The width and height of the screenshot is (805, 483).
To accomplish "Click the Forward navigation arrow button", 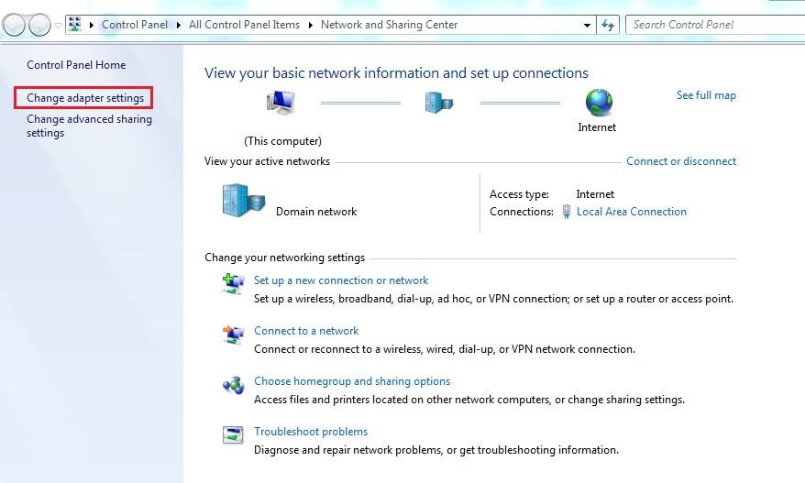I will (40, 25).
